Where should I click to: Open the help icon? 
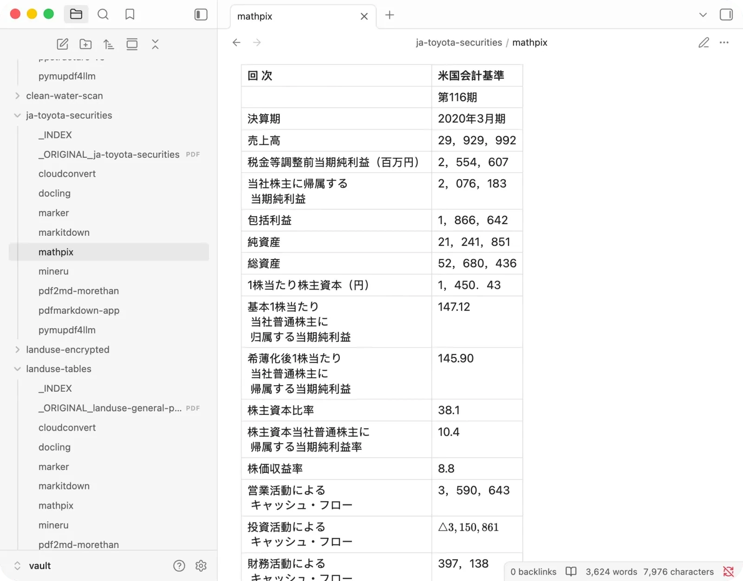click(179, 566)
